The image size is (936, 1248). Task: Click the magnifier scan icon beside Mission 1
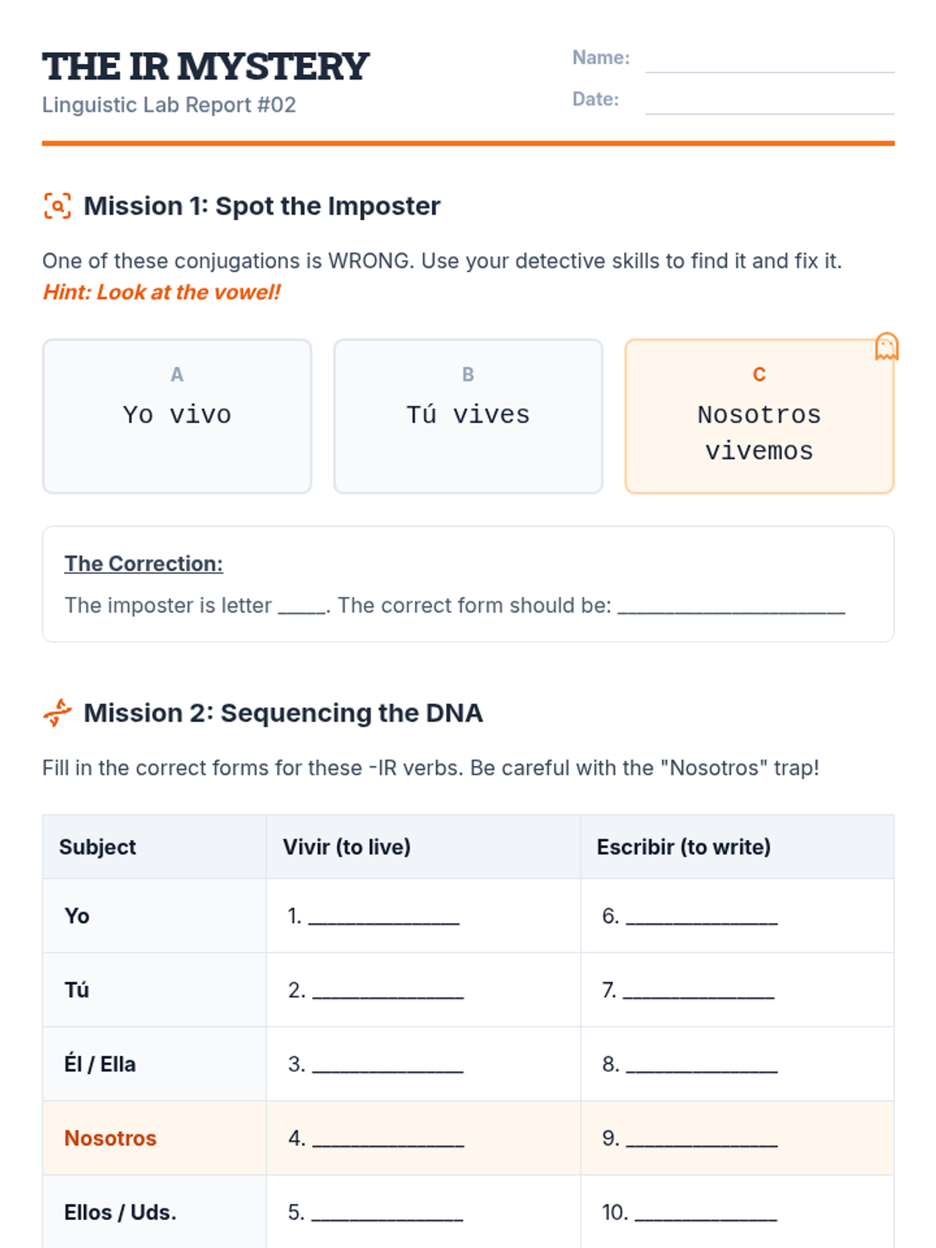click(x=57, y=206)
